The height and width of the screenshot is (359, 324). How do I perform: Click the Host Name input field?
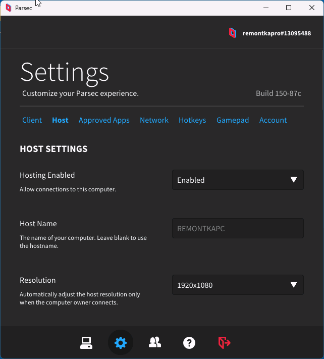click(238, 228)
